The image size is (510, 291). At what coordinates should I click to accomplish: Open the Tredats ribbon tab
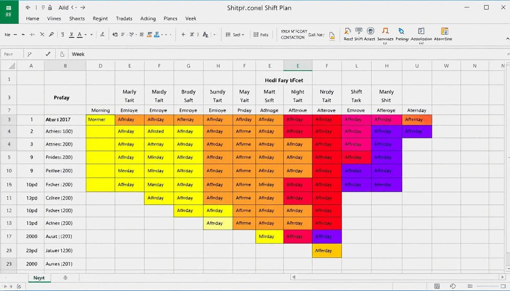[x=124, y=18]
